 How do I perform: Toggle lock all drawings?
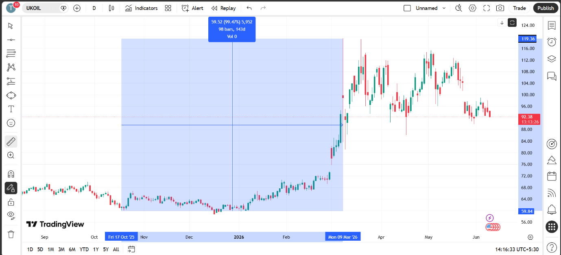click(x=11, y=202)
